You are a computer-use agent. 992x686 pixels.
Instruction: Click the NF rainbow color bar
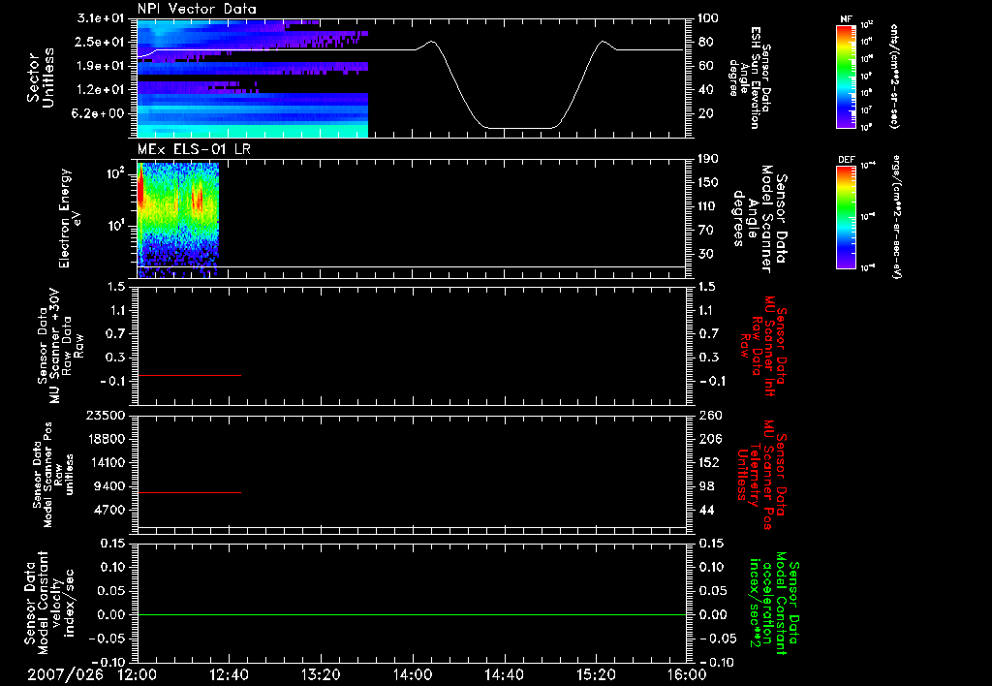coord(846,76)
